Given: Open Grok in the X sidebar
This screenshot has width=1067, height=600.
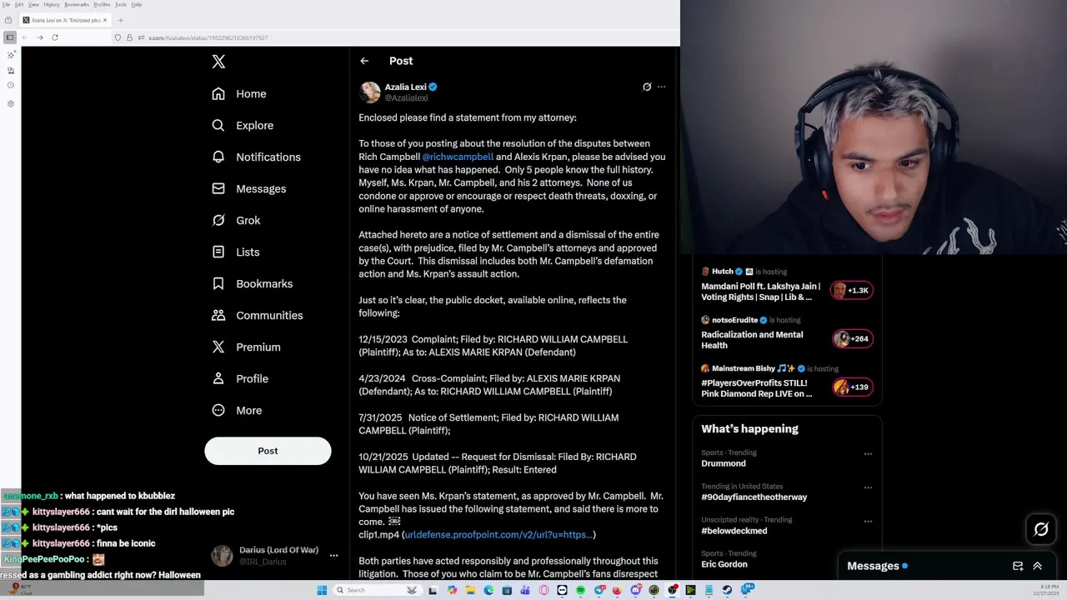Looking at the screenshot, I should tap(236, 221).
